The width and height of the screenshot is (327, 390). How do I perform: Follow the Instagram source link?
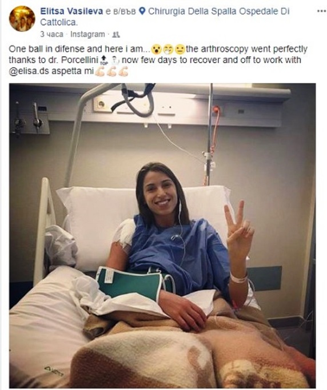tap(87, 34)
